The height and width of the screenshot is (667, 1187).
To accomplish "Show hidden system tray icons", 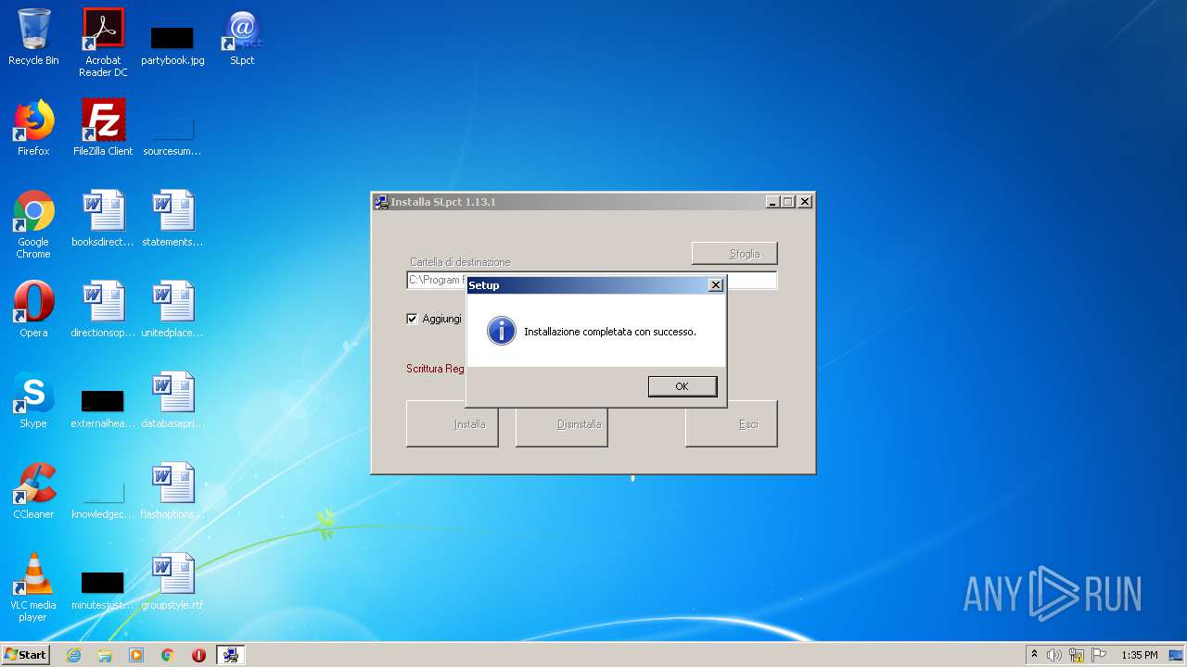I will tap(1034, 655).
